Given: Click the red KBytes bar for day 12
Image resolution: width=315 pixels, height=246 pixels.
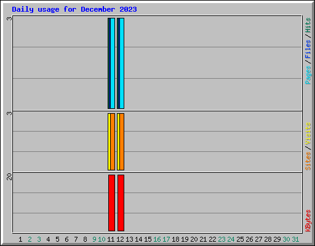Looking at the screenshot, I should (x=121, y=203).
